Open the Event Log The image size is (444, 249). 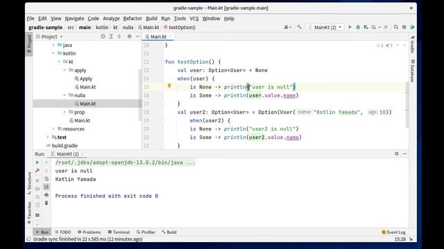pos(393,232)
